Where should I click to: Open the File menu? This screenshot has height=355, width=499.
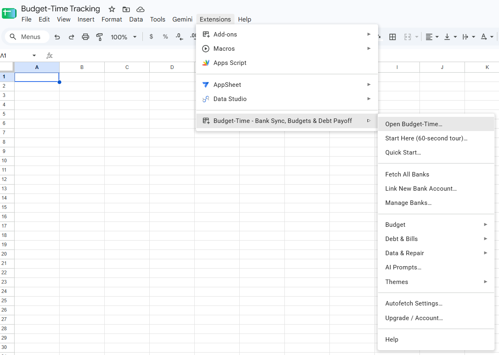click(x=26, y=19)
